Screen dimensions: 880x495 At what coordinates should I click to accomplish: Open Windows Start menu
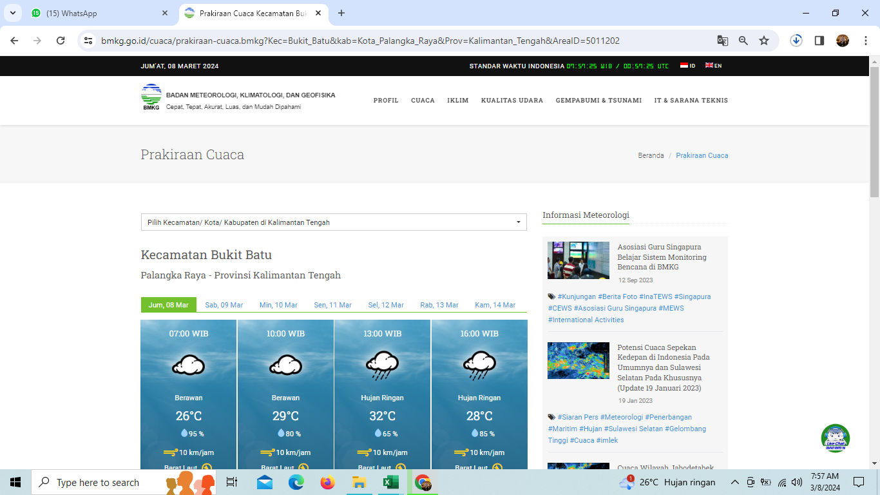(15, 482)
